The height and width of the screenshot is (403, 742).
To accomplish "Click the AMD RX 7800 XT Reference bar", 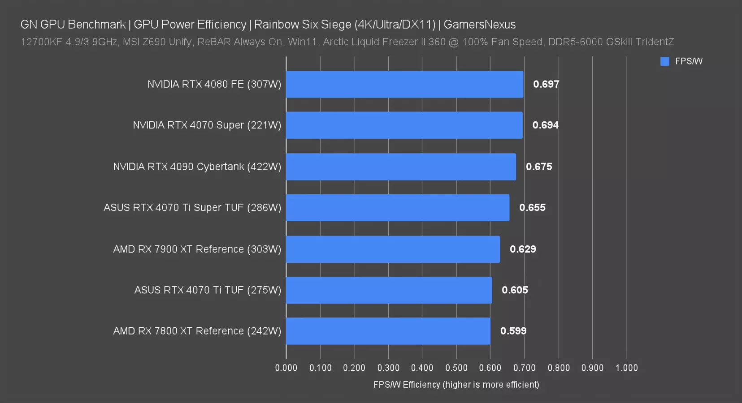I will pos(388,331).
